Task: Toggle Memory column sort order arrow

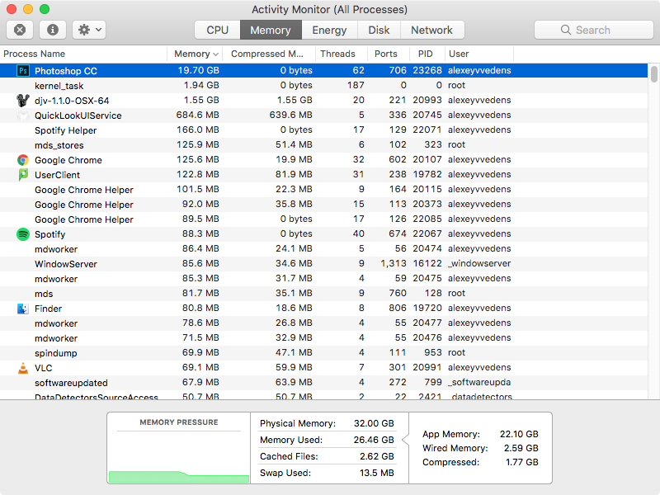Action: (x=215, y=54)
